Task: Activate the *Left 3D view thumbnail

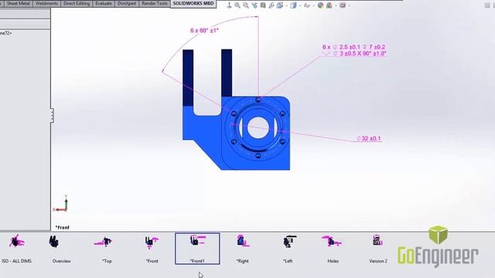Action: [x=288, y=249]
